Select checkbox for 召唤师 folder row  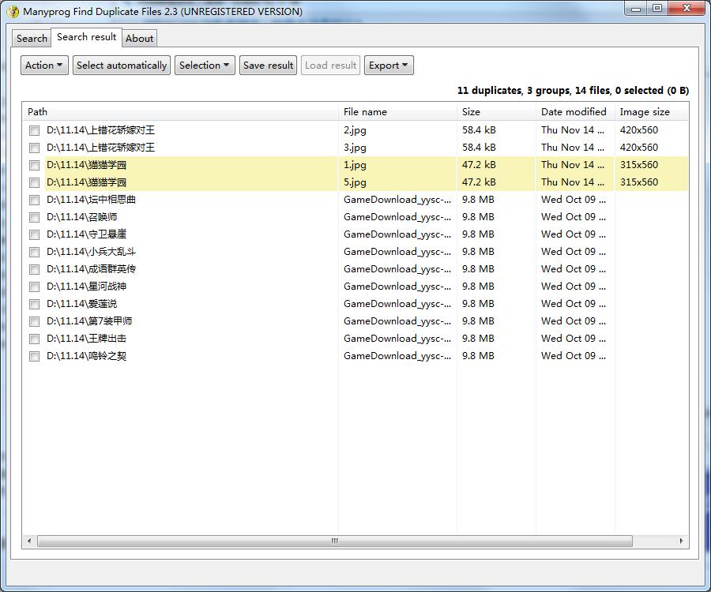coord(35,217)
